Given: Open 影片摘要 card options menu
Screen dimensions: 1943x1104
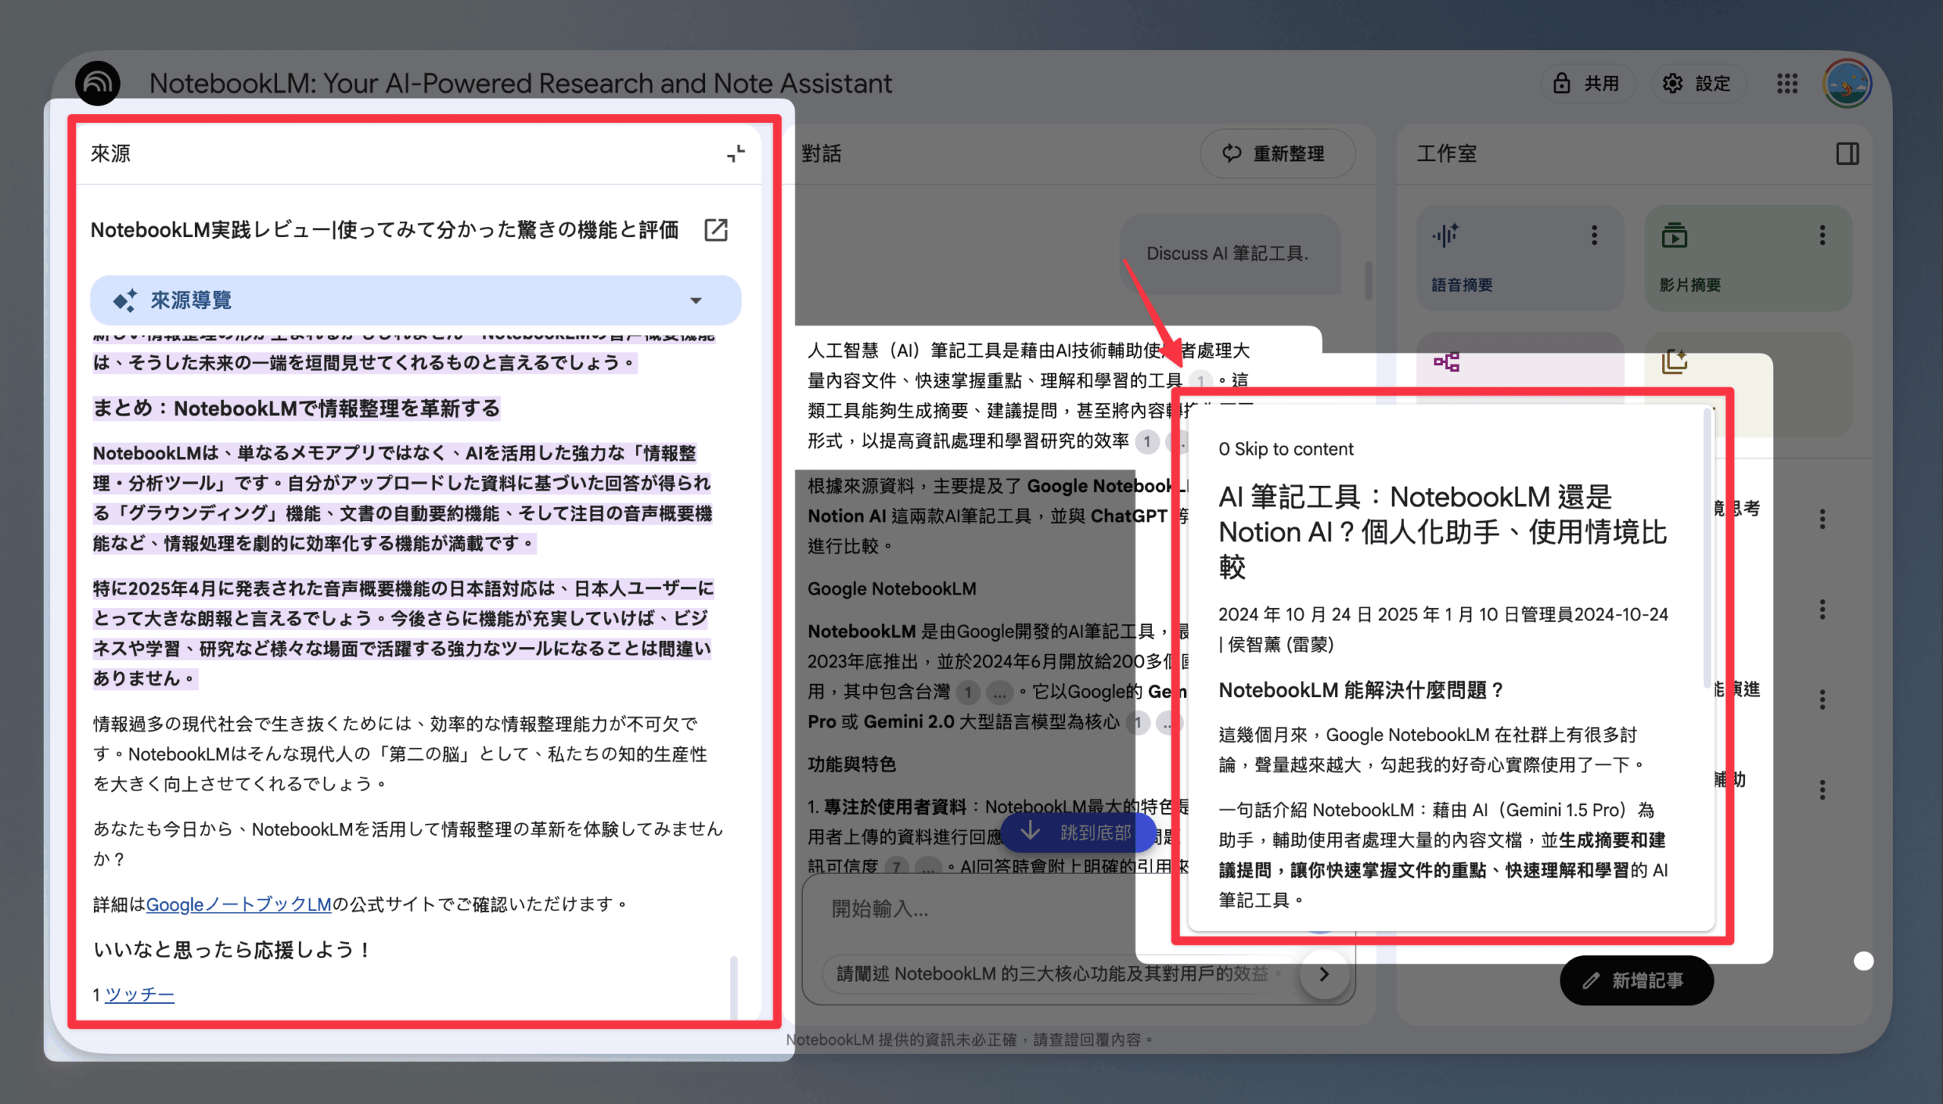Looking at the screenshot, I should [x=1822, y=235].
